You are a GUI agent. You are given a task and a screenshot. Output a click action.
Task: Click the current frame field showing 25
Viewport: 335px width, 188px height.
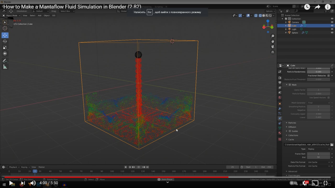coord(233,167)
